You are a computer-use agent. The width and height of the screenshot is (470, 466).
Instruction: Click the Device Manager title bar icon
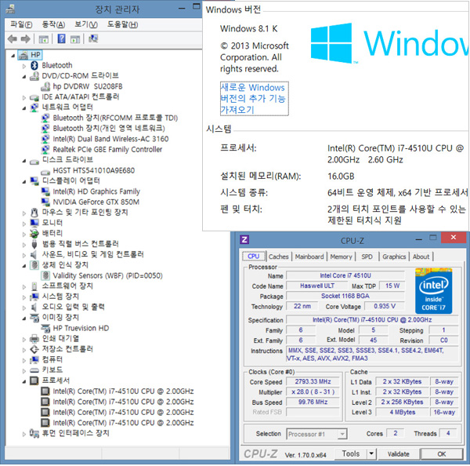pyautogui.click(x=10, y=9)
